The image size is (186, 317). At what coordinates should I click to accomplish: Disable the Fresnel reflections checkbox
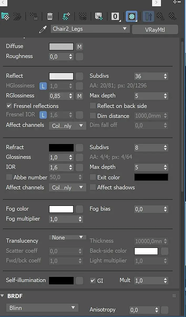pos(9,106)
